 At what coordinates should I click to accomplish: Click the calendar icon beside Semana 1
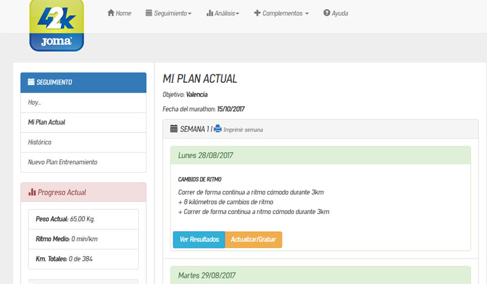coord(173,129)
